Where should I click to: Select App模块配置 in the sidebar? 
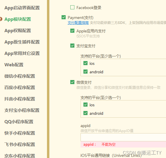[18, 19]
